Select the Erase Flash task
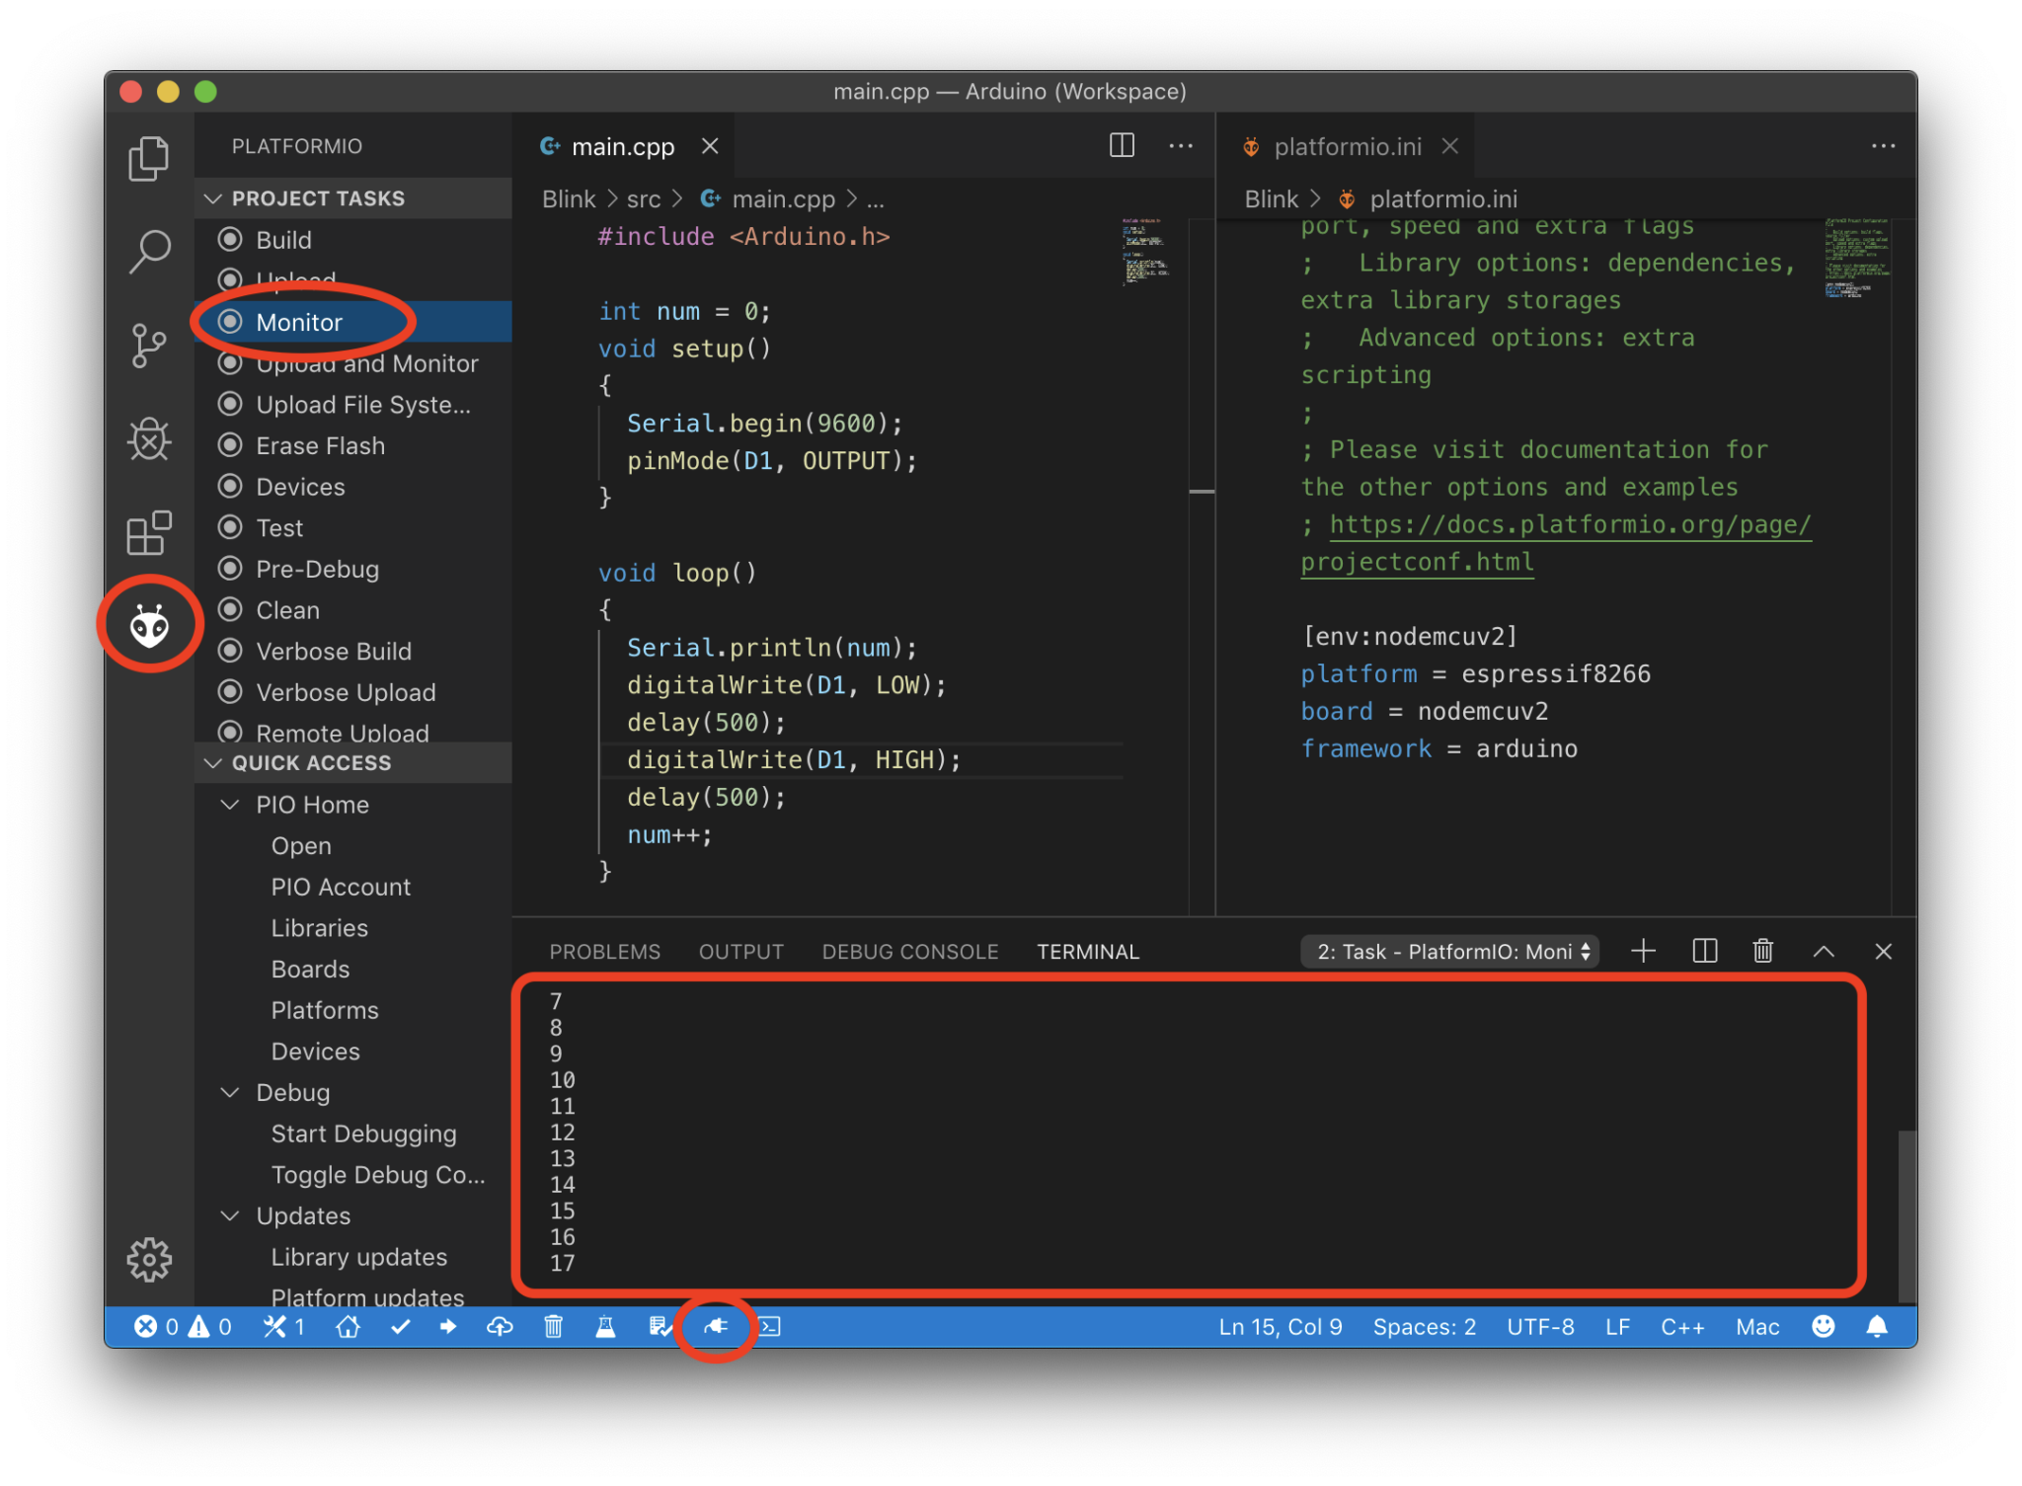 [320, 445]
